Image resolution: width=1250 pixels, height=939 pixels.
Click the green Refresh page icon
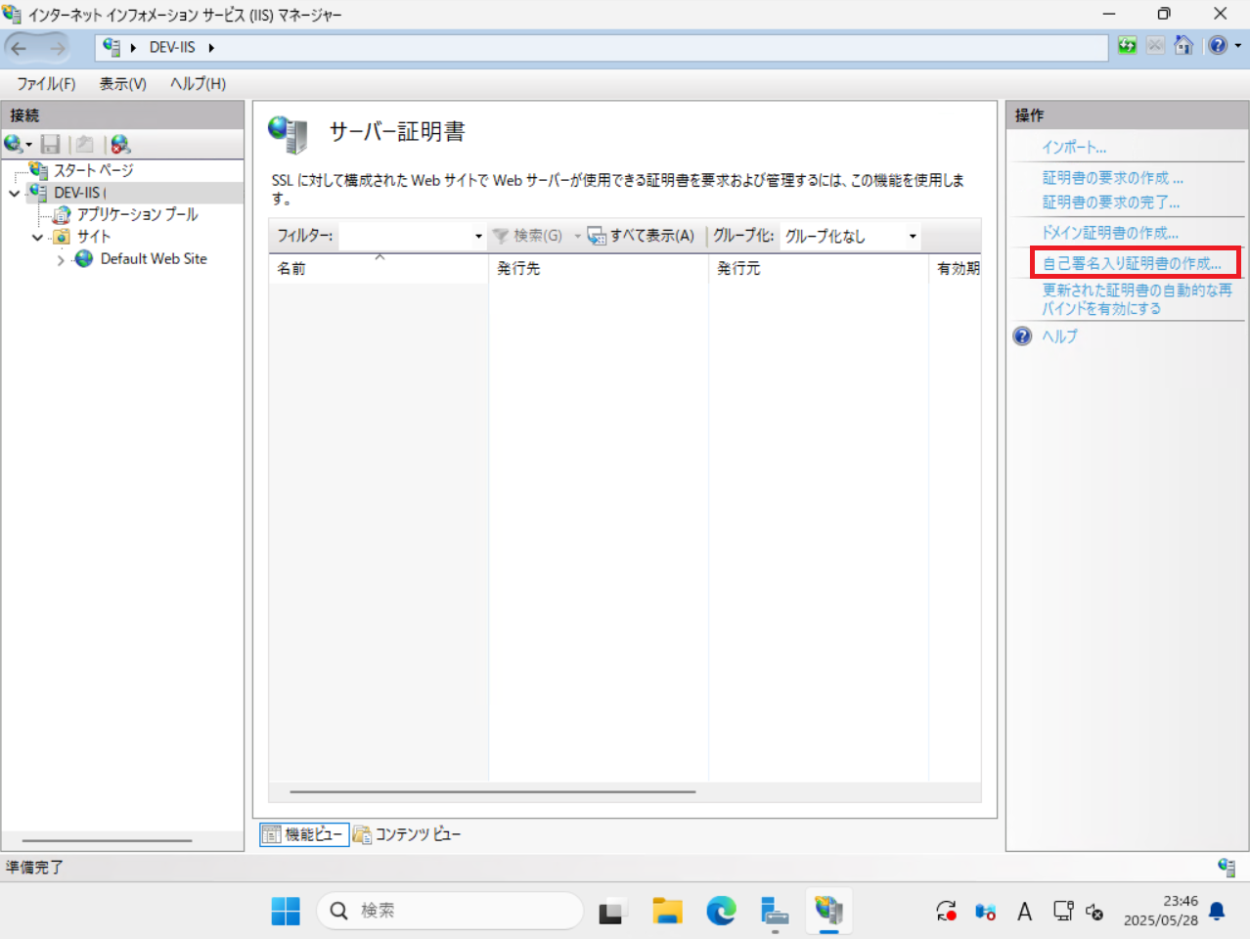(x=1127, y=45)
